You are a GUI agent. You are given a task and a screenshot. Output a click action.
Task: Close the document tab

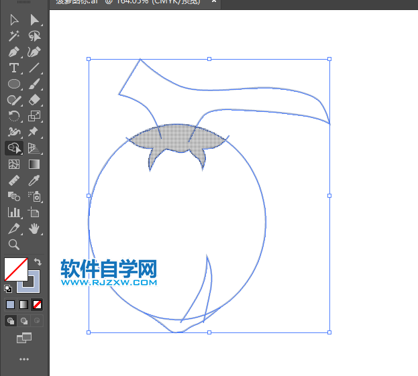214,1
